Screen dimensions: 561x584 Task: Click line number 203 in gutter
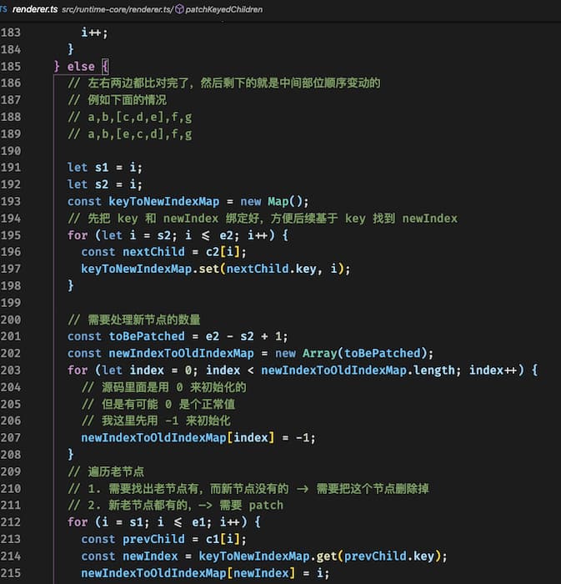(10, 370)
